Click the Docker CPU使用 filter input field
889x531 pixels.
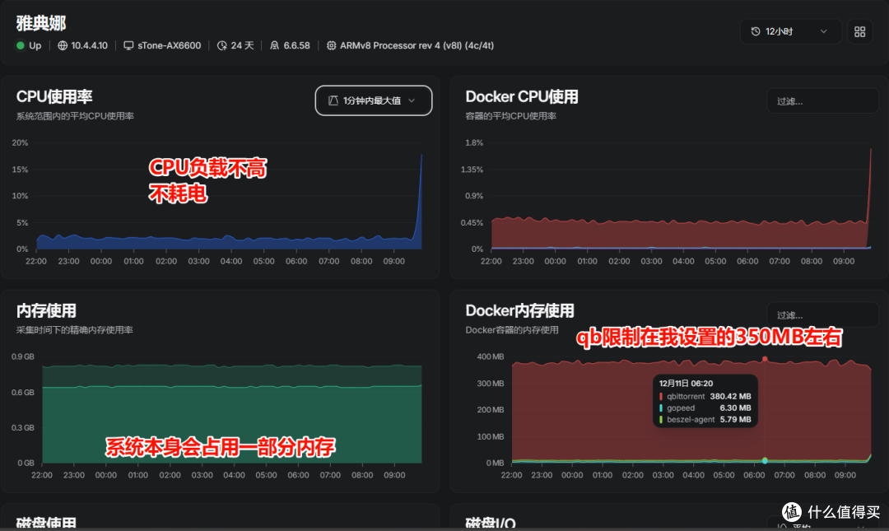pyautogui.click(x=822, y=101)
